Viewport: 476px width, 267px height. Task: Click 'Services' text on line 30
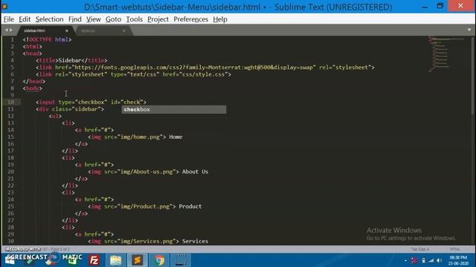(195, 241)
